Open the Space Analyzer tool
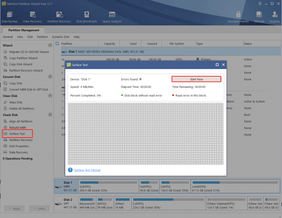 coord(112,17)
